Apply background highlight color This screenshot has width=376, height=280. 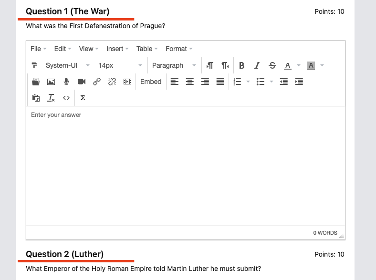311,65
